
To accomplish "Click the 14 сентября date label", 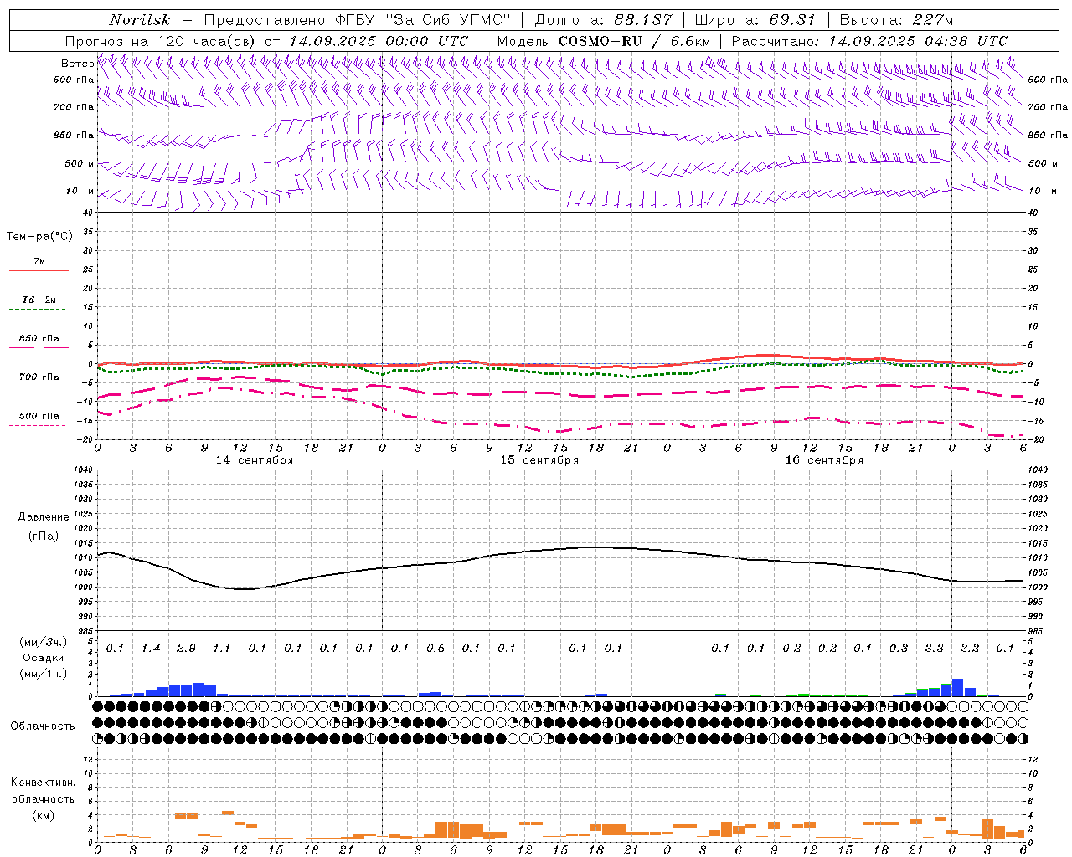I will [255, 460].
